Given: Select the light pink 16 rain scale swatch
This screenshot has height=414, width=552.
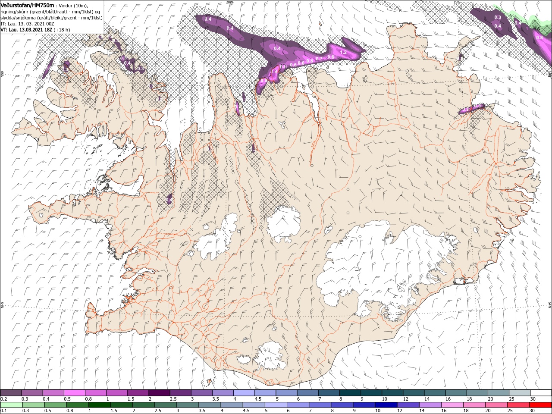Looking at the screenshot, I should pyautogui.click(x=452, y=405).
